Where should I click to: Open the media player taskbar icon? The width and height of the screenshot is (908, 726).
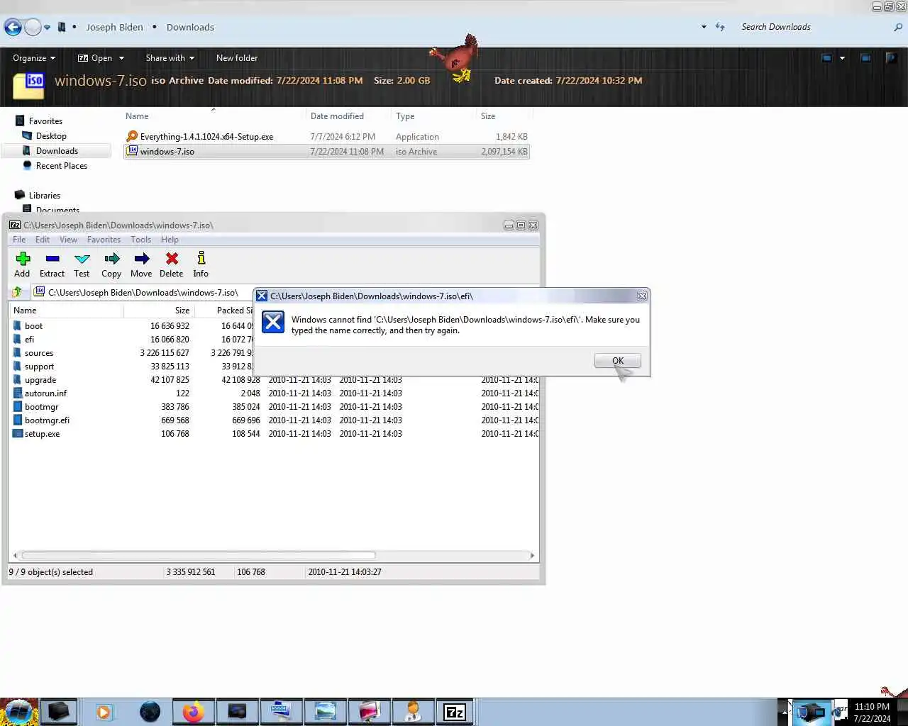[x=104, y=712]
